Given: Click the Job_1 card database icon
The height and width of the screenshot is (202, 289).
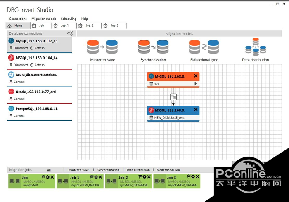Looking at the screenshot, I should pos(63,181).
